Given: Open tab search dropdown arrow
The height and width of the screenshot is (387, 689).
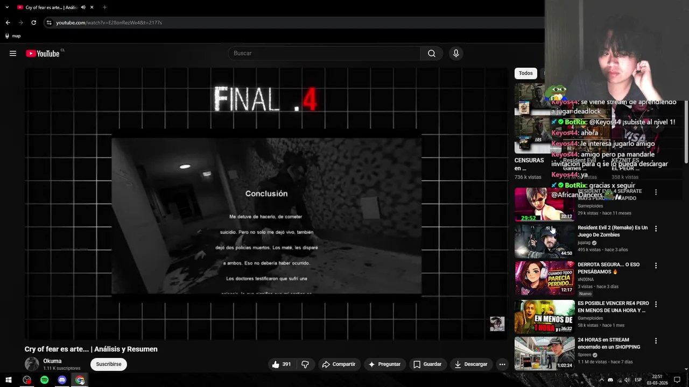Looking at the screenshot, I should coord(7,8).
